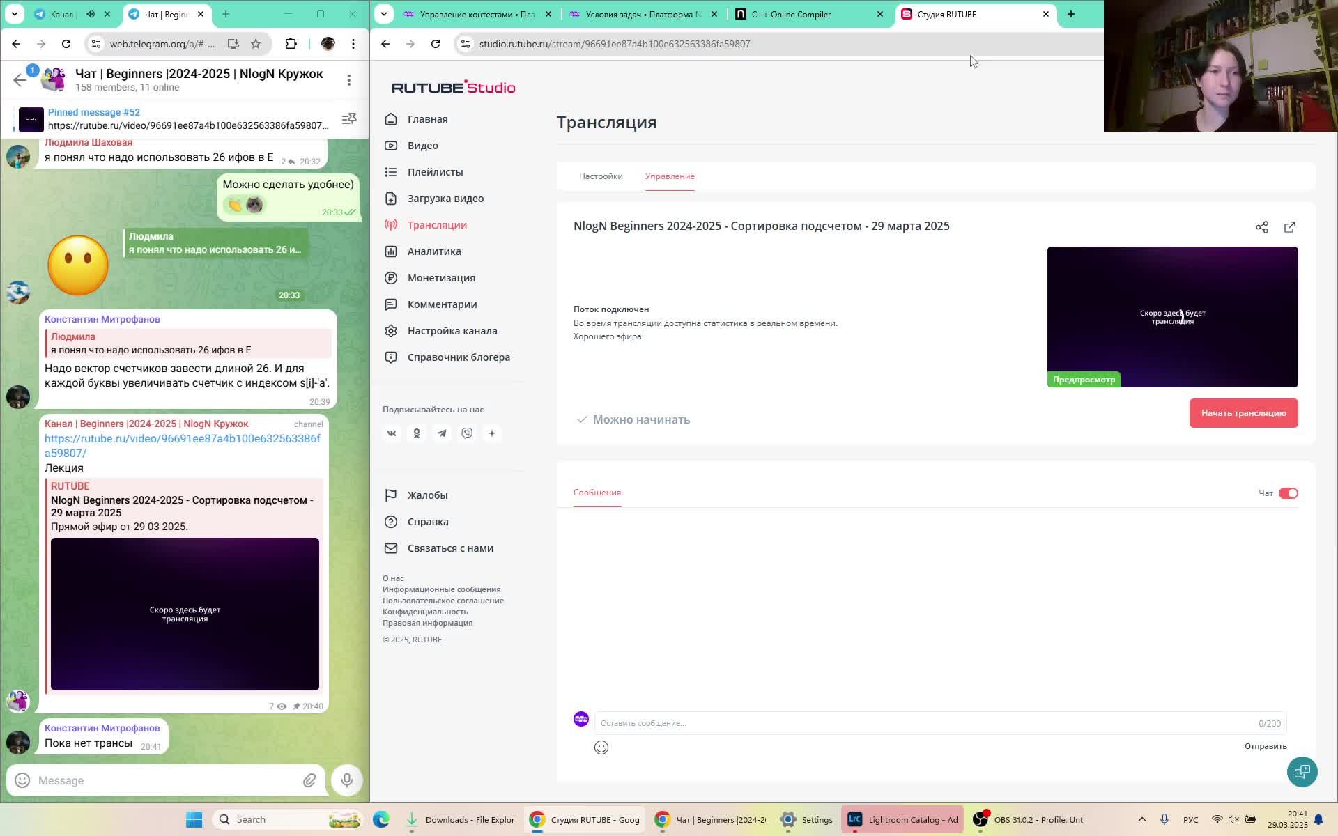
Task: Open emoji picker in RUTUBE chat
Action: click(601, 748)
